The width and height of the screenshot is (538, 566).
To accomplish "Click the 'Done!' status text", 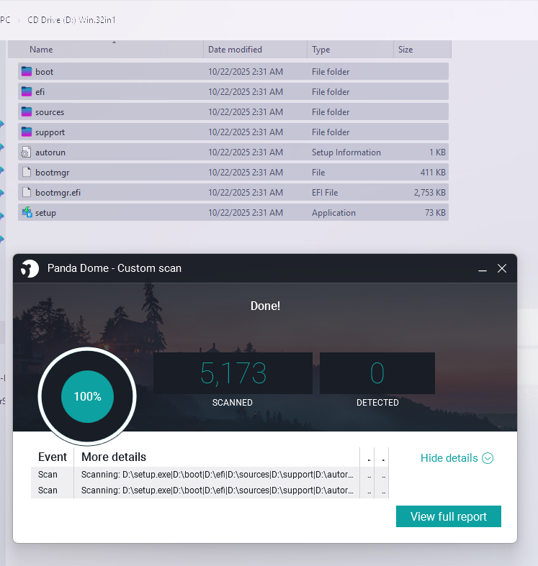I will click(x=265, y=306).
